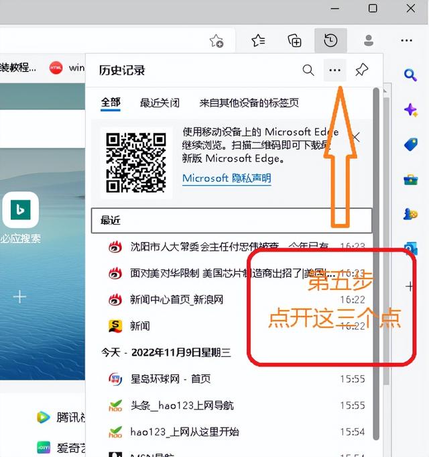Open 爱奇艺 link on page
The image size is (429, 457).
(61, 448)
